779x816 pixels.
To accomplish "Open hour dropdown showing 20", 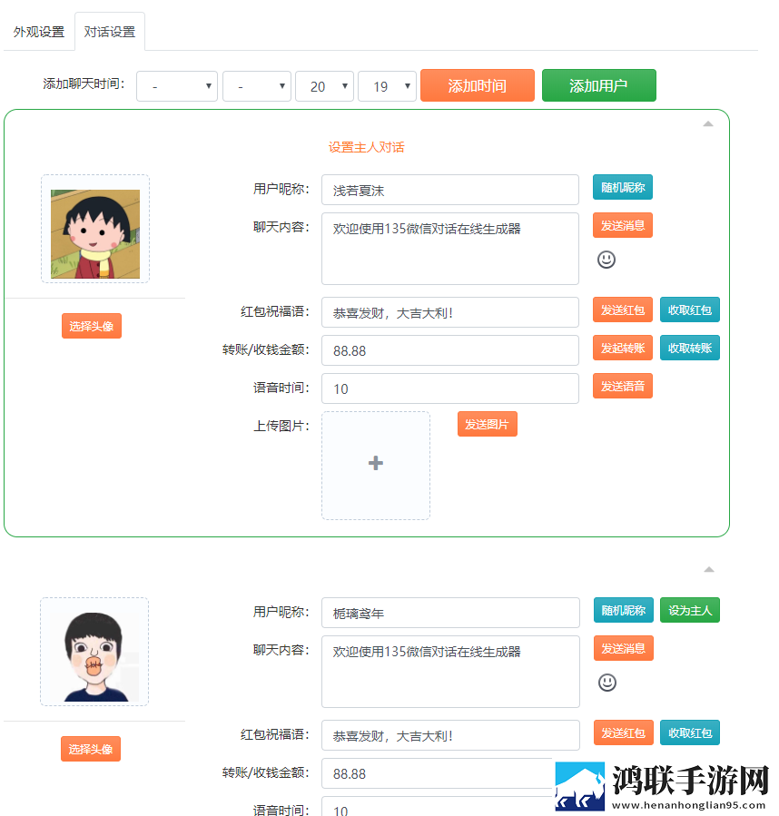I will (x=324, y=86).
